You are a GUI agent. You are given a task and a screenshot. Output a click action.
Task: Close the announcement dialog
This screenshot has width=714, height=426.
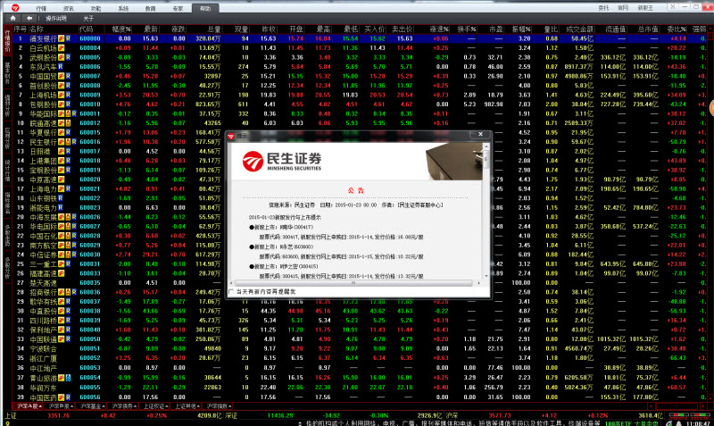click(480, 134)
